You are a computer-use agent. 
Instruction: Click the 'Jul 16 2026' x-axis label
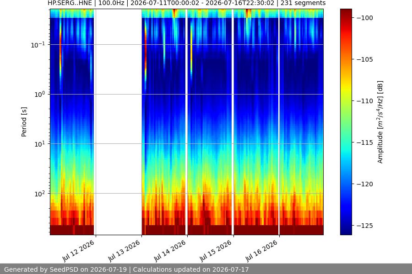[261, 251]
